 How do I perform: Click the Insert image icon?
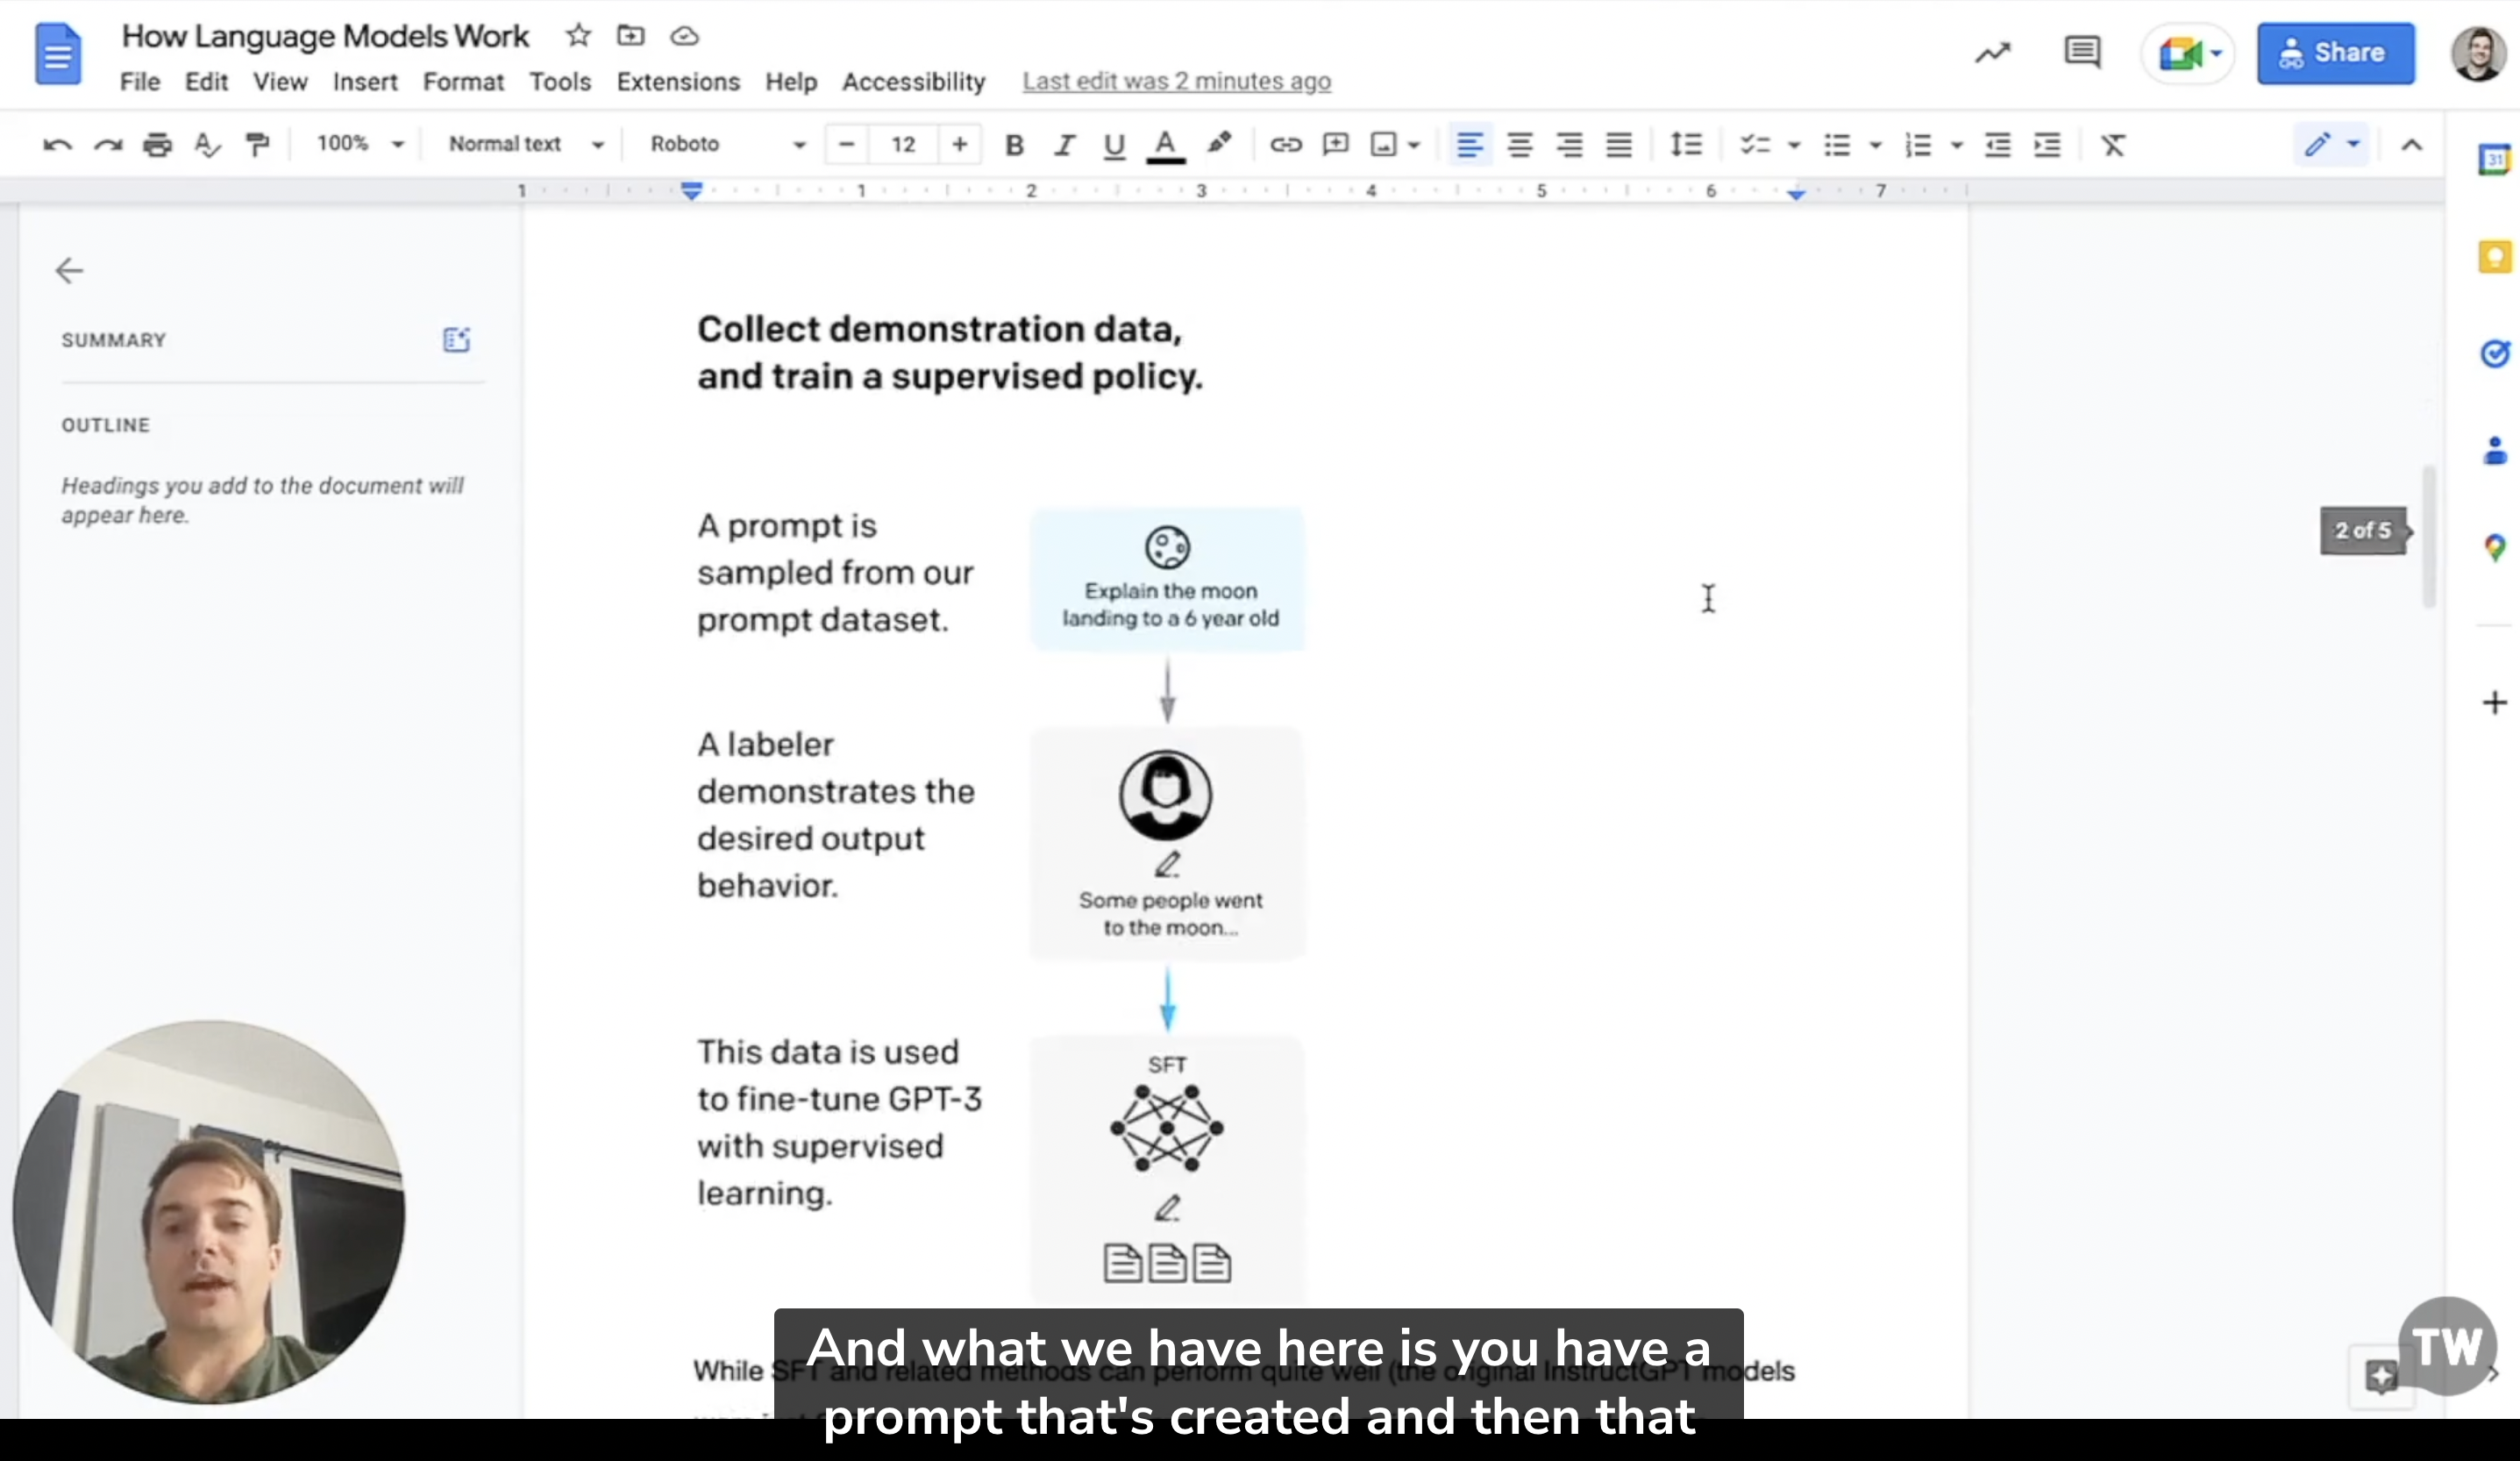point(1384,145)
